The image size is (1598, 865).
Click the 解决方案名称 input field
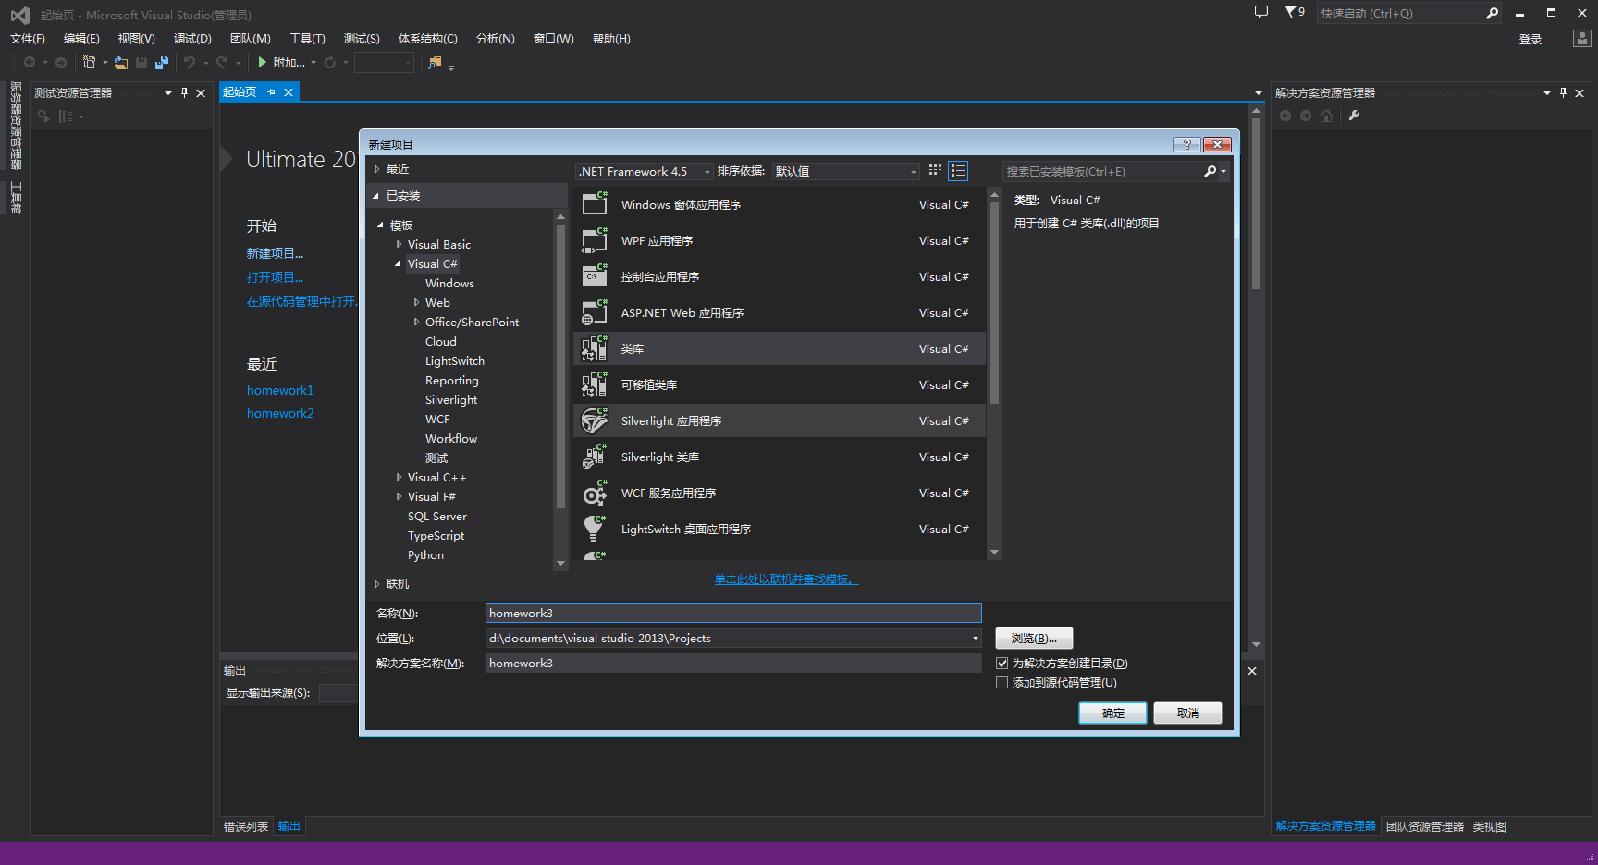[x=733, y=664]
